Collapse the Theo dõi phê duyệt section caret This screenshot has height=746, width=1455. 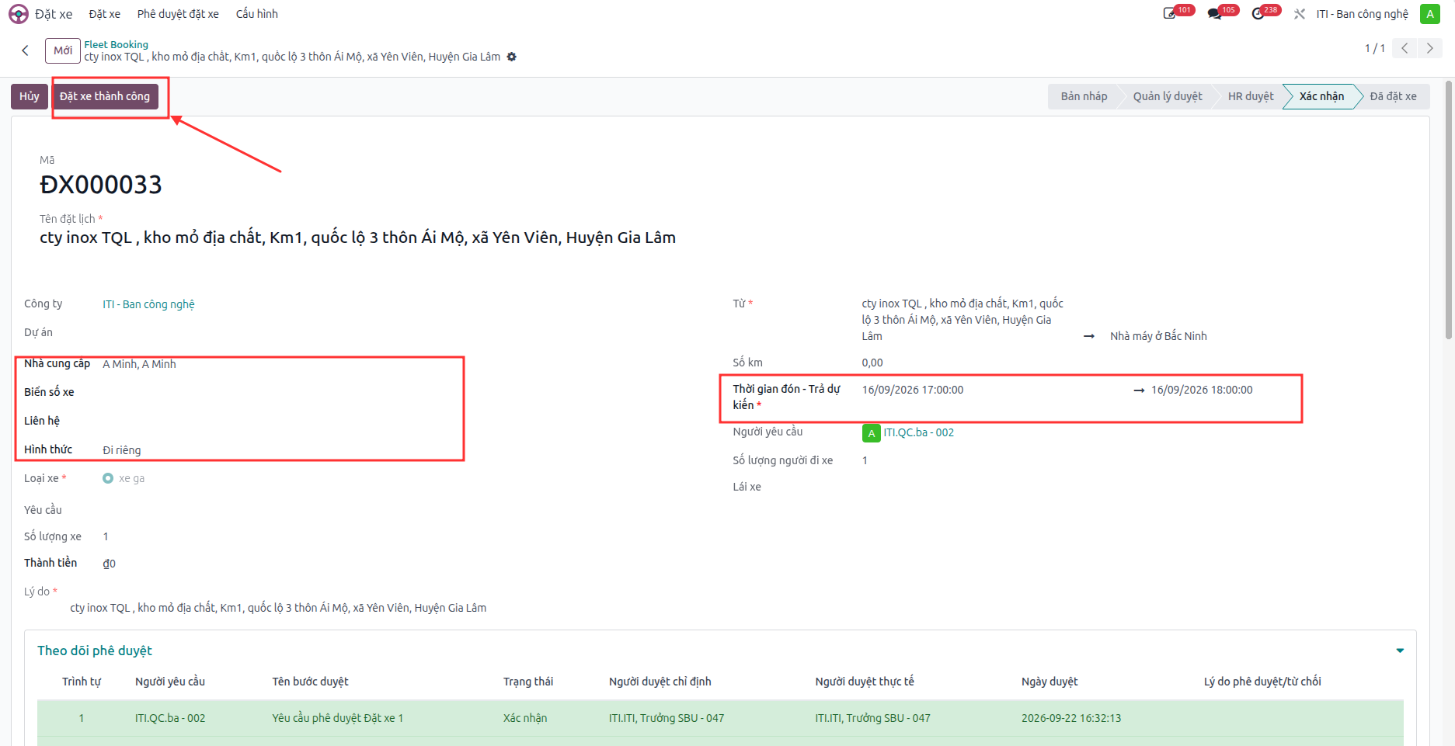pyautogui.click(x=1400, y=651)
